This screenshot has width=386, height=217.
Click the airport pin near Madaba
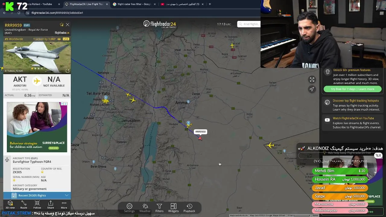point(188,124)
